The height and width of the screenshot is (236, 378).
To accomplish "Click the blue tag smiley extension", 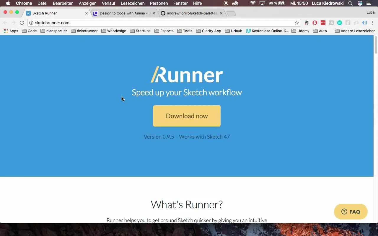I will tap(364, 23).
